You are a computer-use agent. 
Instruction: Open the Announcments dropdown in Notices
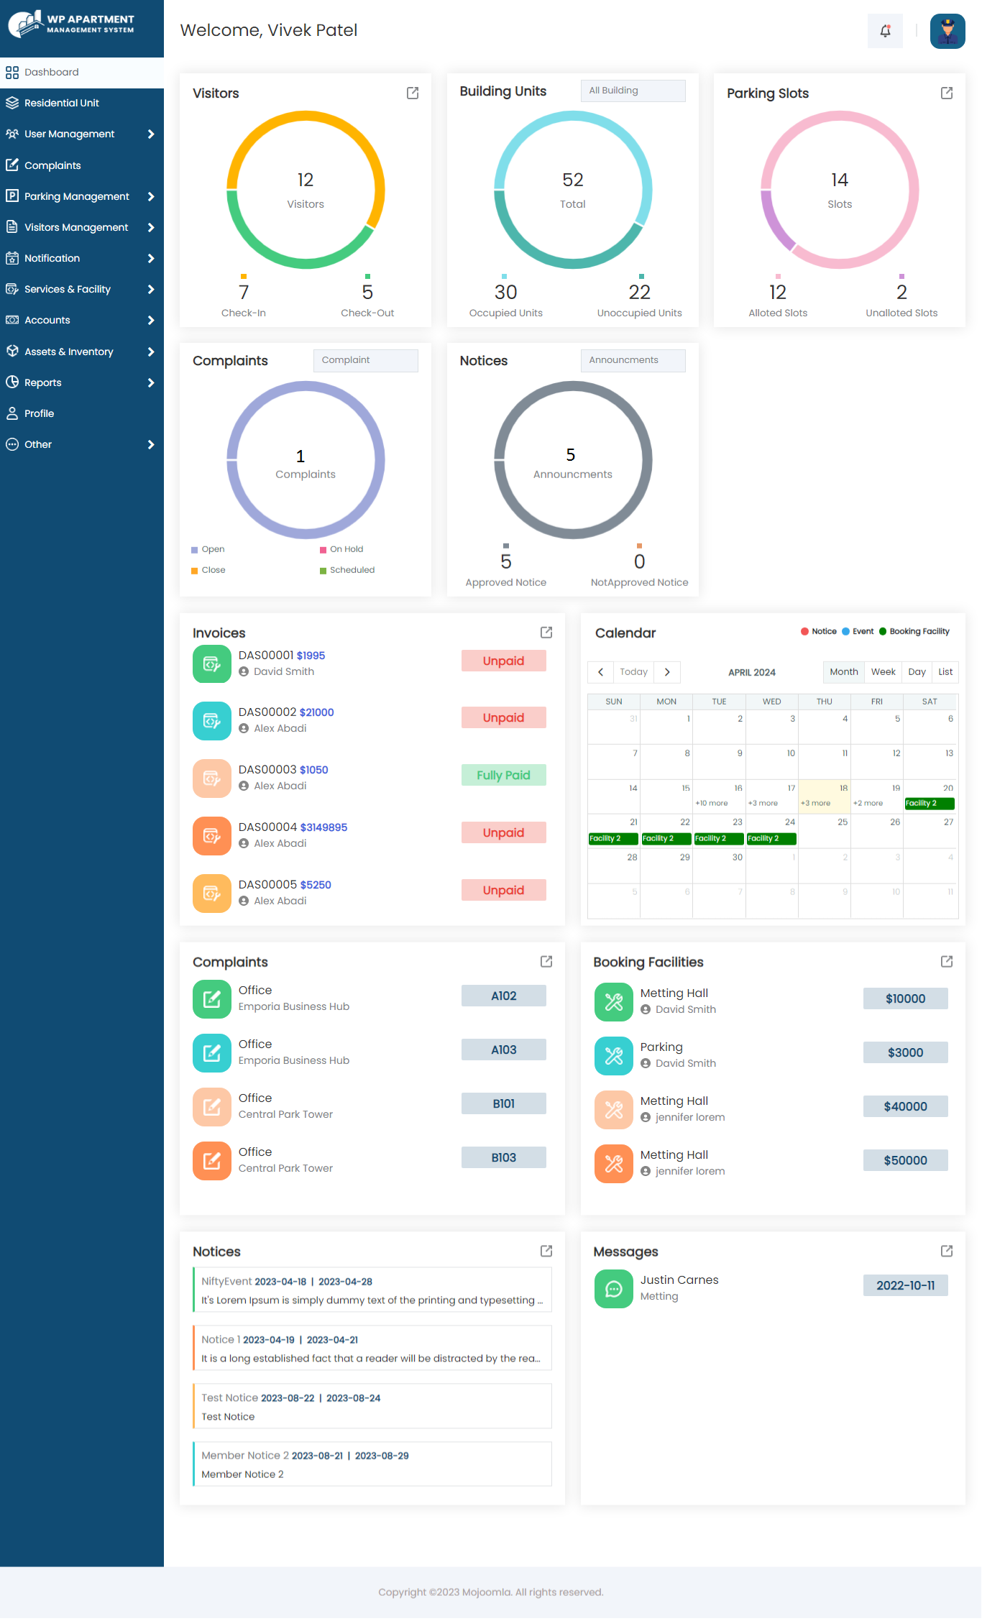[x=633, y=360]
